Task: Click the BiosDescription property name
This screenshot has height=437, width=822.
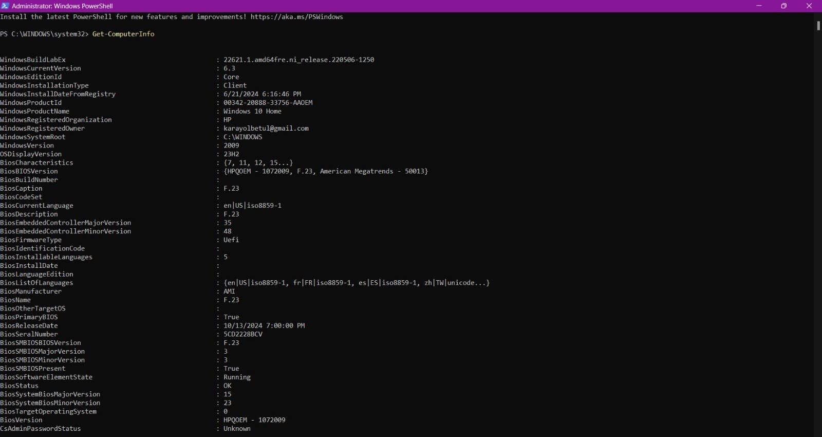Action: click(29, 214)
